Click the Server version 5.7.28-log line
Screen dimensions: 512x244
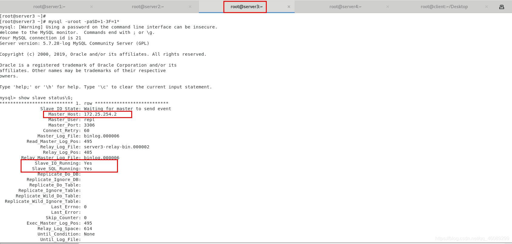75,43
